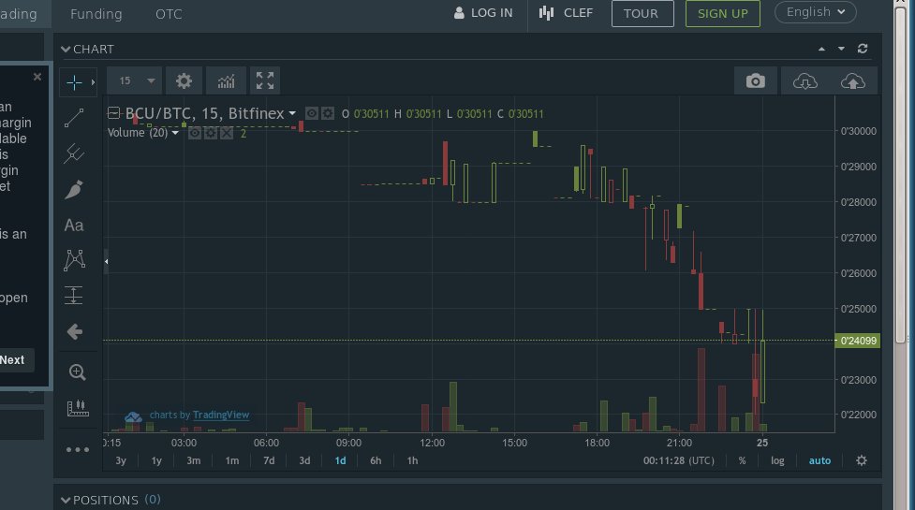Expand BCU/BTC symbol dropdown arrow
The height and width of the screenshot is (510, 915).
[x=292, y=113]
